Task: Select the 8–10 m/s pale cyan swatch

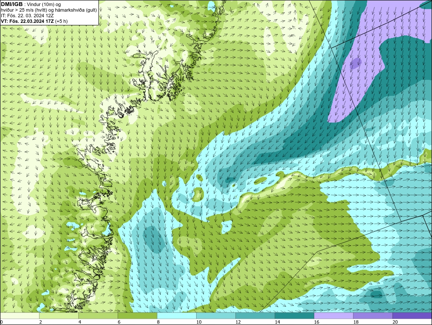Action: pos(177,316)
